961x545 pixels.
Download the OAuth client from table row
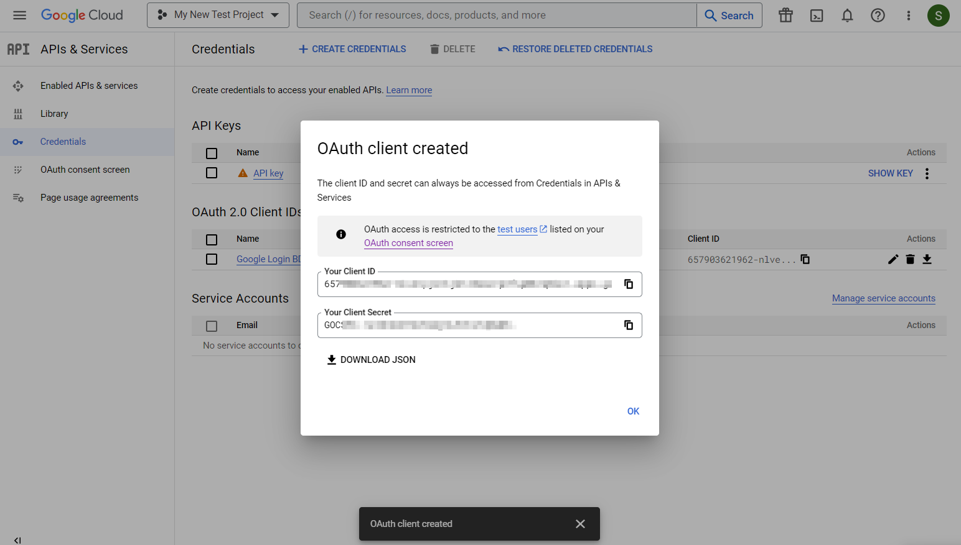pos(927,259)
